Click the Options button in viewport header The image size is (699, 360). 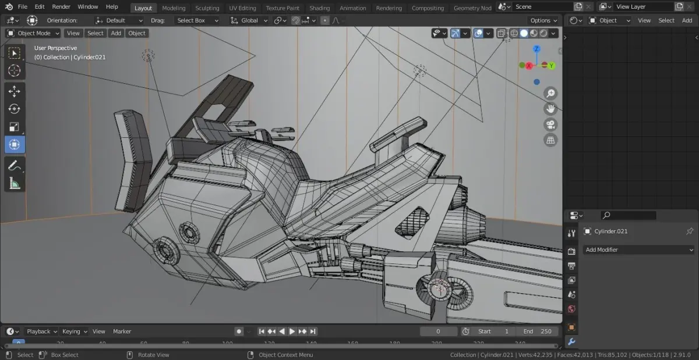coord(543,20)
